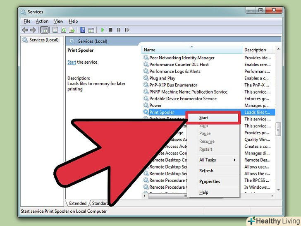Click the Restart Service toolbar icon
301x226 pixels.
coord(127,30)
